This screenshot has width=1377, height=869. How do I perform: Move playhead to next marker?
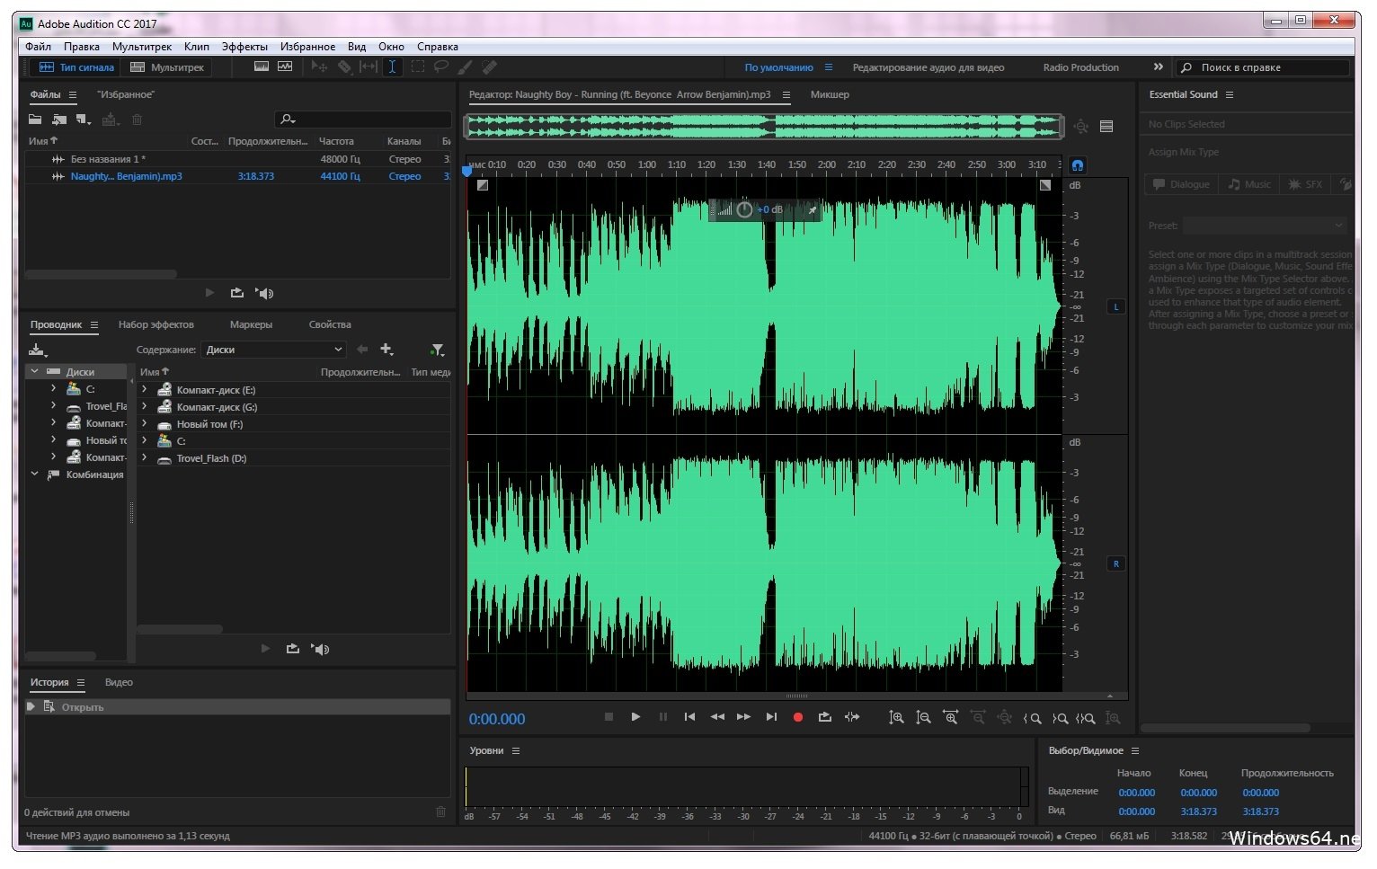coord(771,717)
